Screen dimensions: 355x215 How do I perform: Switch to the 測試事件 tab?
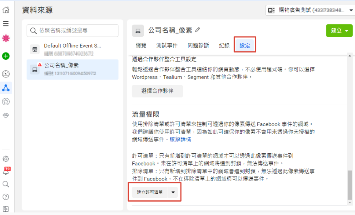[x=166, y=46]
